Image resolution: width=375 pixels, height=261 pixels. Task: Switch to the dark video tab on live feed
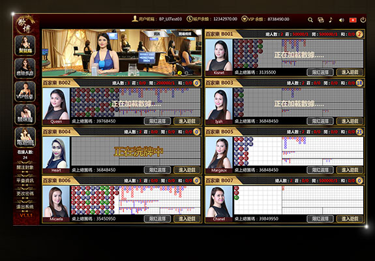pos(185,34)
